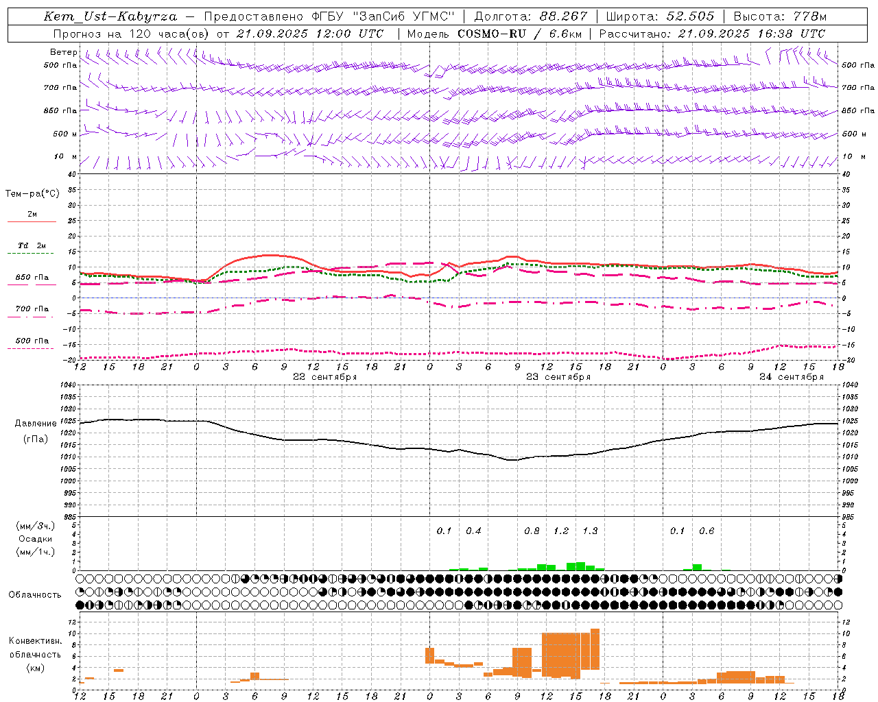
Task: Click the 24 сентября date label
Action: pos(792,377)
